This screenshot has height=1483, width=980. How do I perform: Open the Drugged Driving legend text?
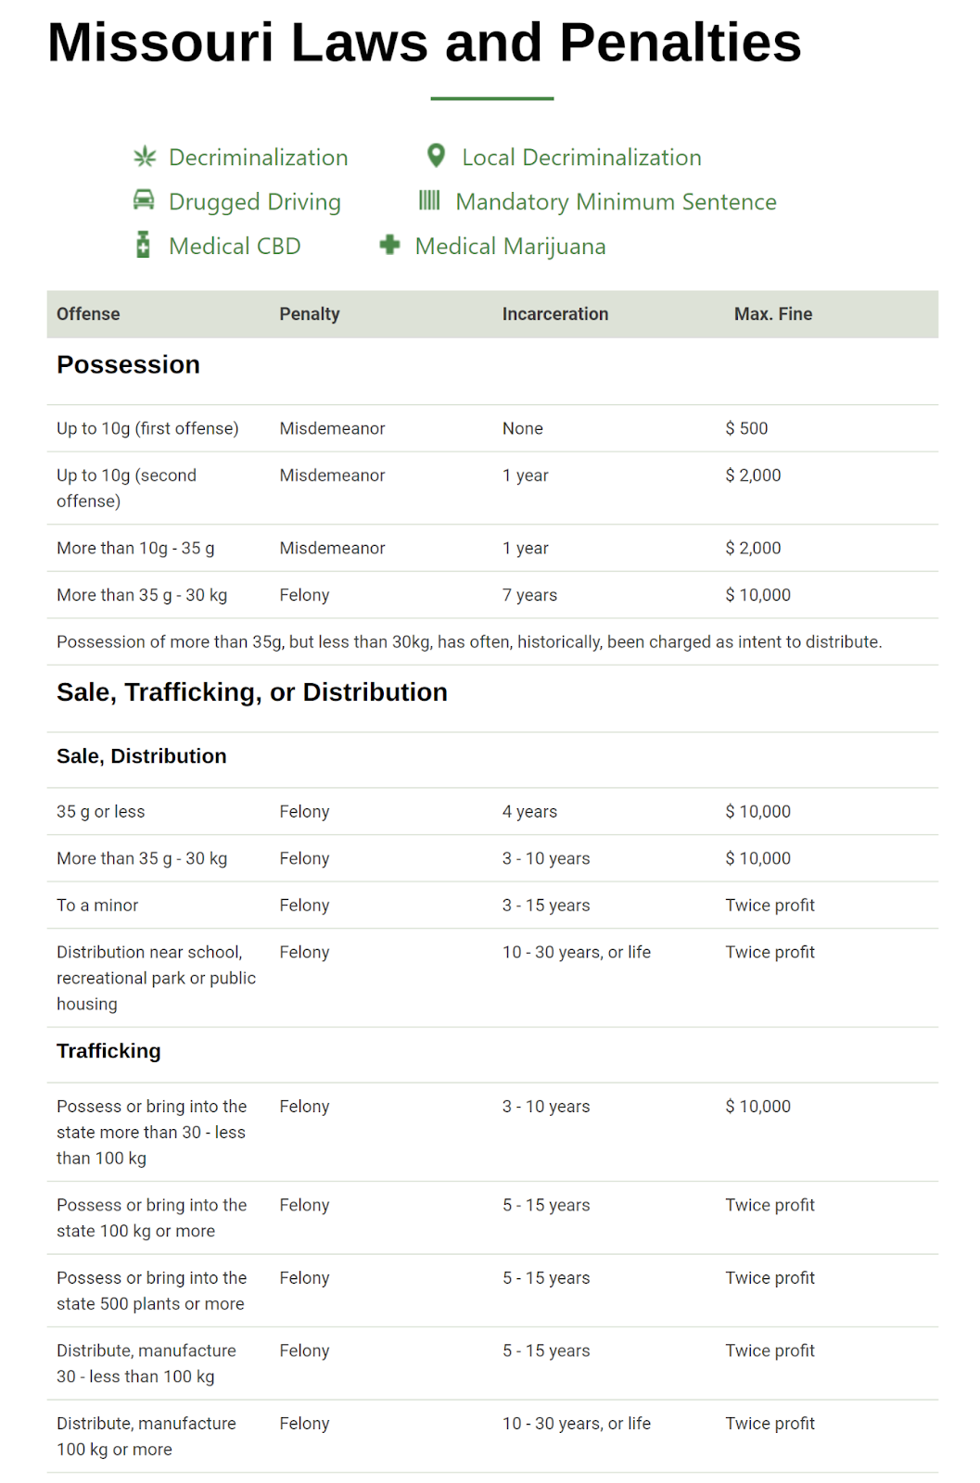(x=255, y=202)
